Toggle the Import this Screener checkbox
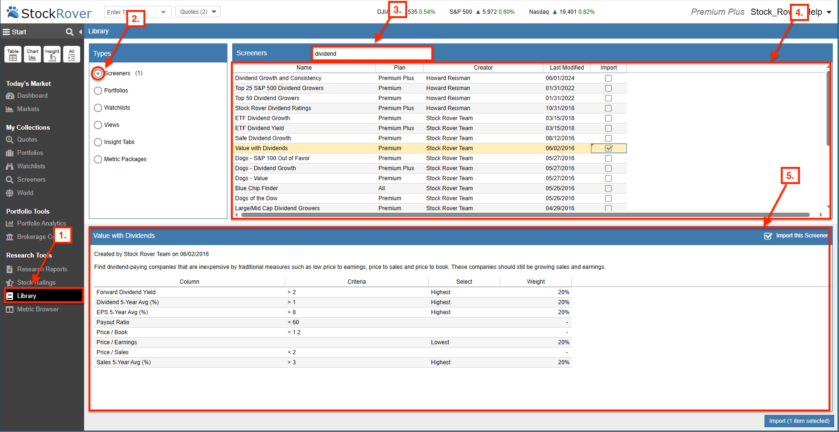The height and width of the screenshot is (432, 839). pos(768,236)
